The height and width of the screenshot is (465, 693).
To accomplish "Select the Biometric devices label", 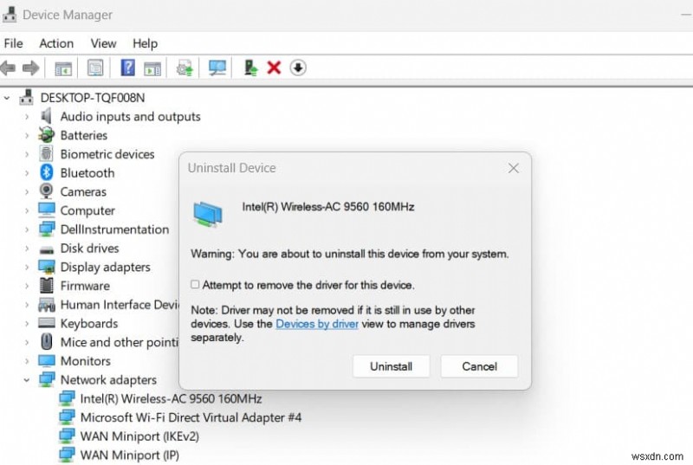I will [x=107, y=154].
